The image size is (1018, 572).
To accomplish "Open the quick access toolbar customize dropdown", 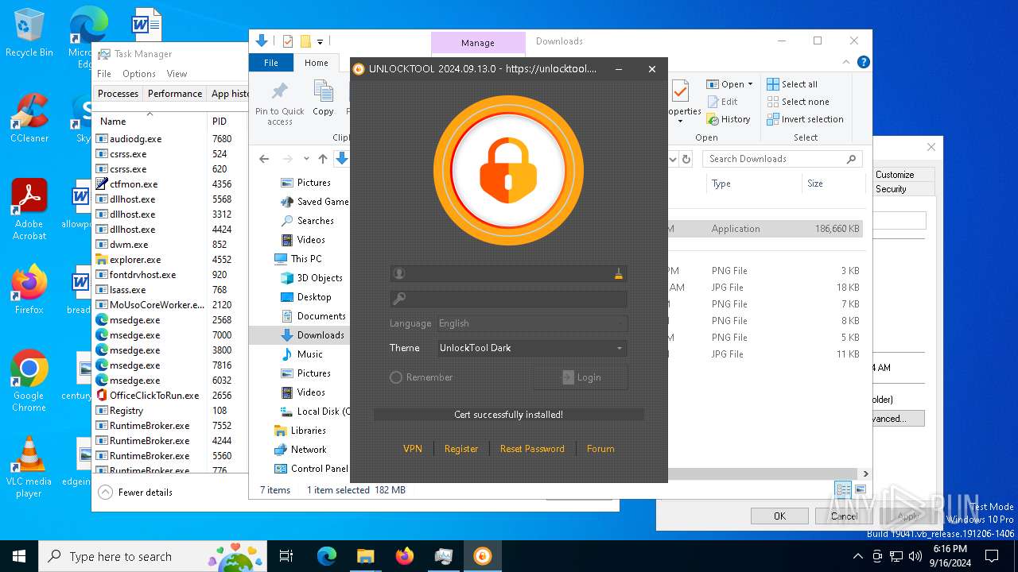I will [x=321, y=41].
